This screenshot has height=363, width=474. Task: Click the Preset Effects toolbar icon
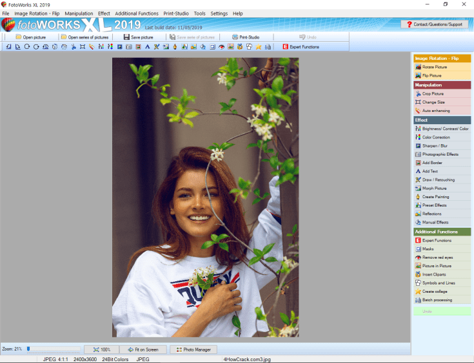tap(184, 47)
